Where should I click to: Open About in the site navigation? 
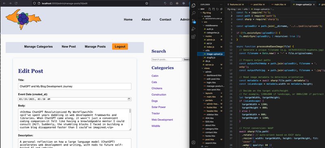146,20
